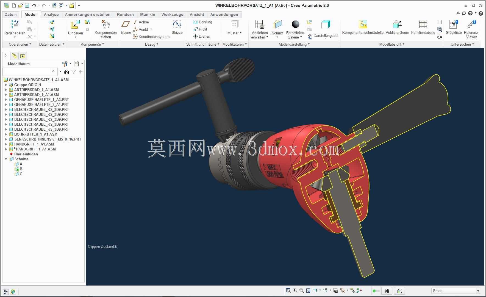Click the Koordinatensystem tool
Viewport: 486px width, 297px height.
[x=151, y=37]
